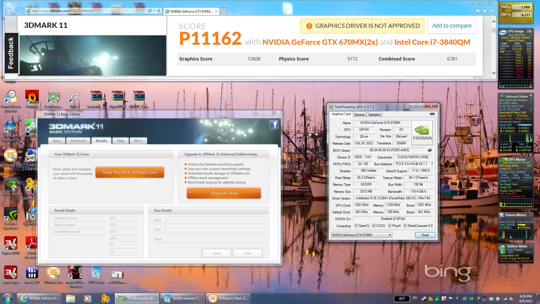Image resolution: width=540 pixels, height=304 pixels.
Task: Click the A/C language bar indicator
Action: click(x=402, y=298)
